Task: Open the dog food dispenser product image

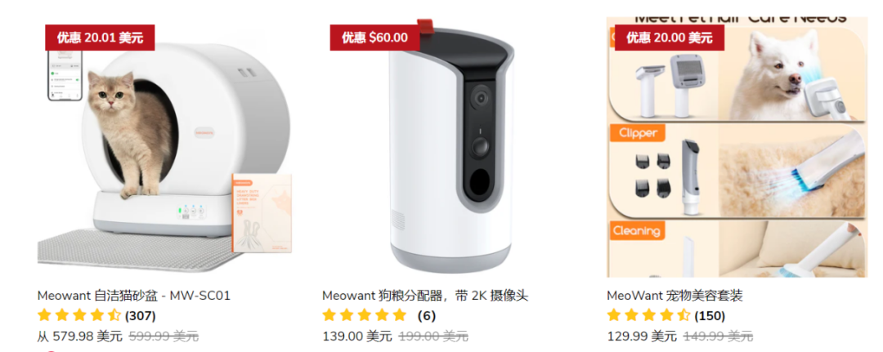Action: point(450,147)
